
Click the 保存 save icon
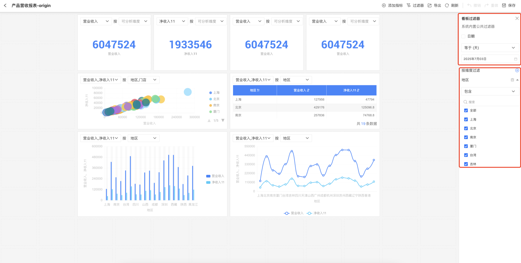point(504,5)
